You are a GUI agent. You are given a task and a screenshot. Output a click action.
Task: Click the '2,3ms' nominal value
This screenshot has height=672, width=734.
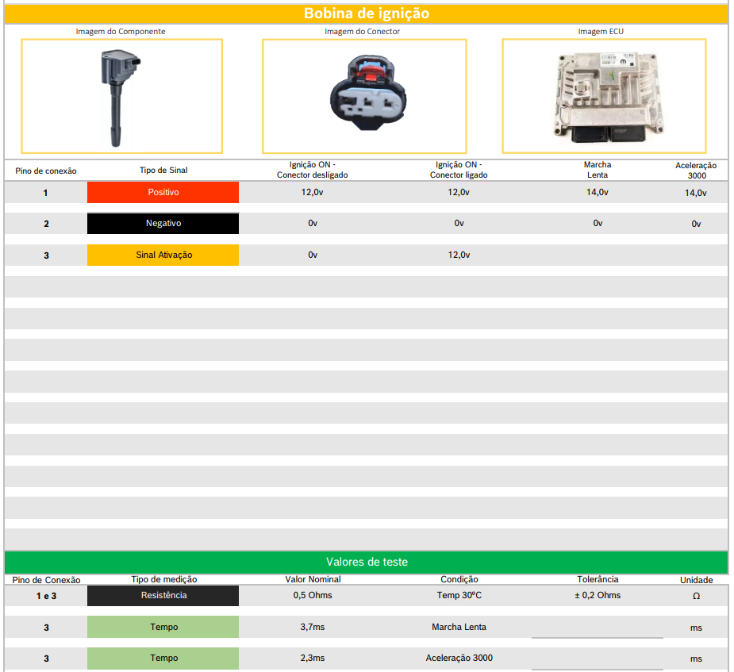313,658
